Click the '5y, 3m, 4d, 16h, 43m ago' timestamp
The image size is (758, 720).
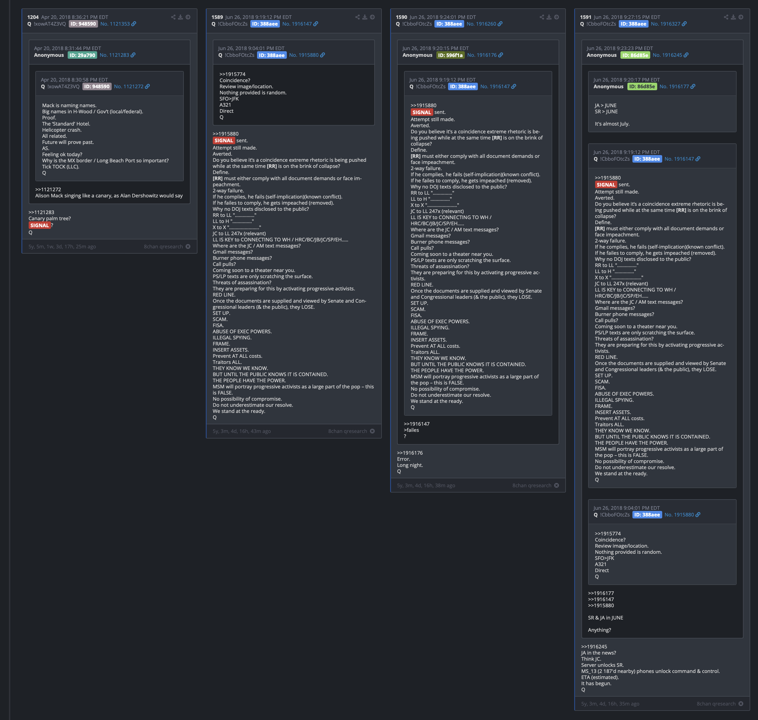click(x=242, y=431)
